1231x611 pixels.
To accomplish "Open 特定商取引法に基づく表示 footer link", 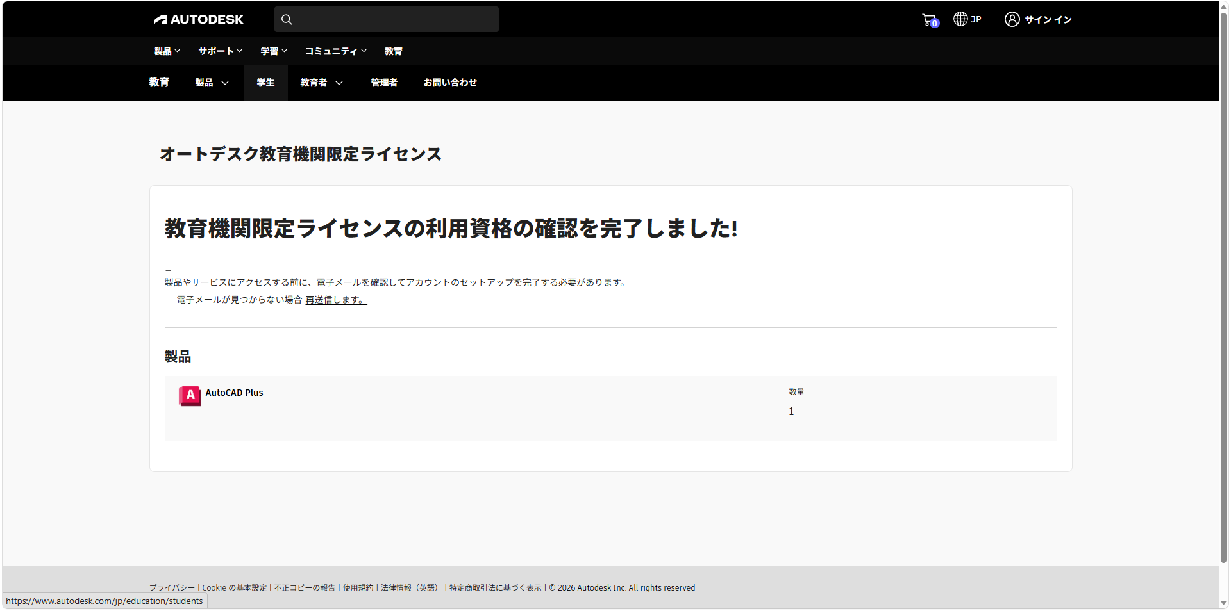I will tap(495, 588).
